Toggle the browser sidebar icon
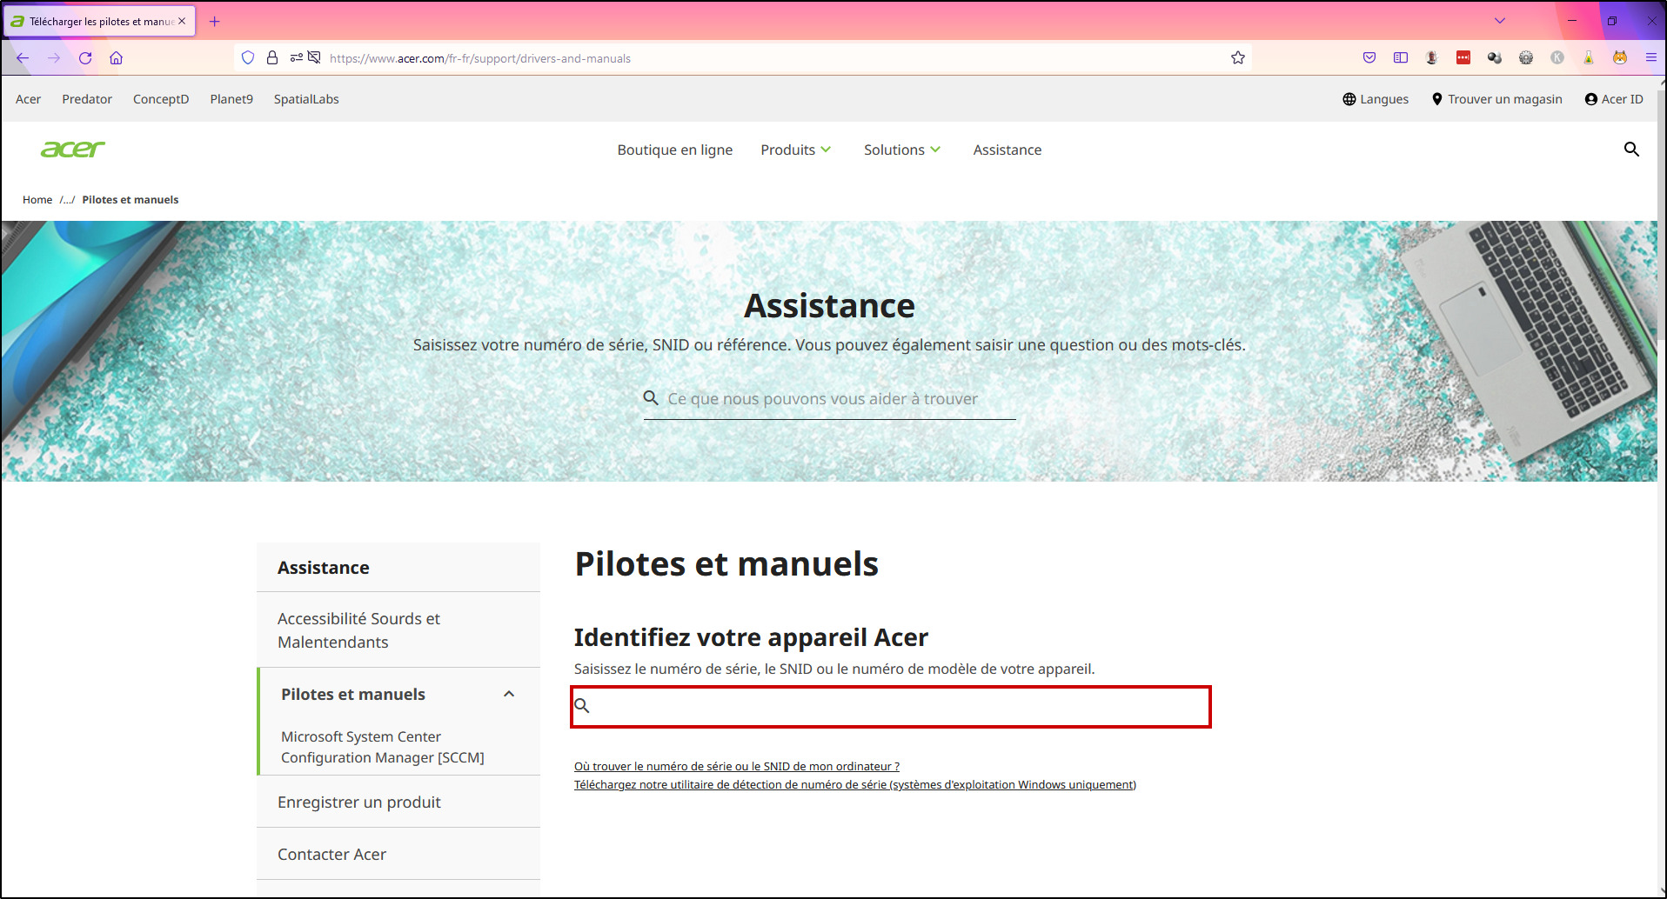 [x=1401, y=58]
